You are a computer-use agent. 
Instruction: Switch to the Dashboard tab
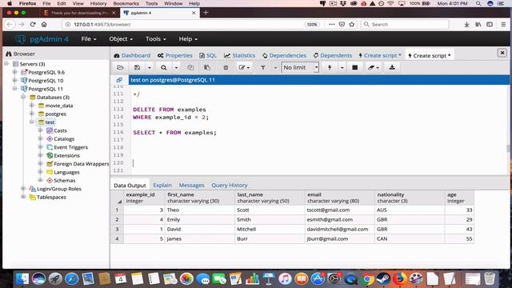point(132,55)
